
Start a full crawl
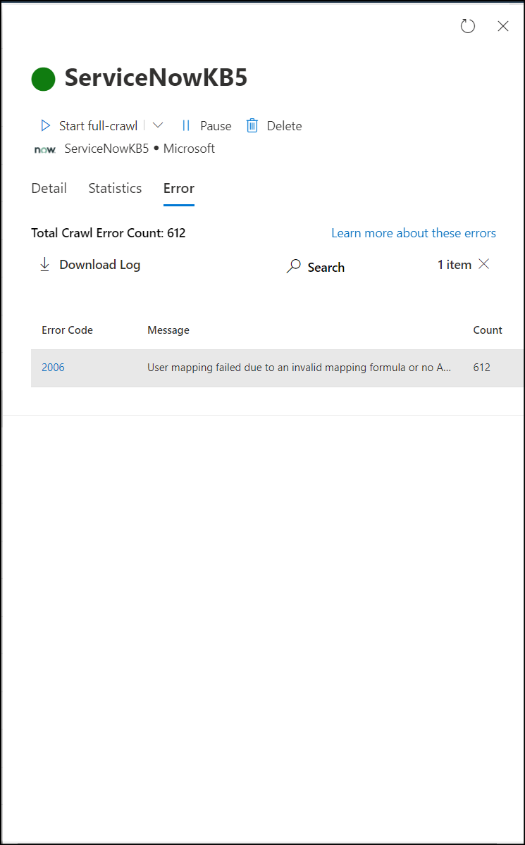coord(89,126)
